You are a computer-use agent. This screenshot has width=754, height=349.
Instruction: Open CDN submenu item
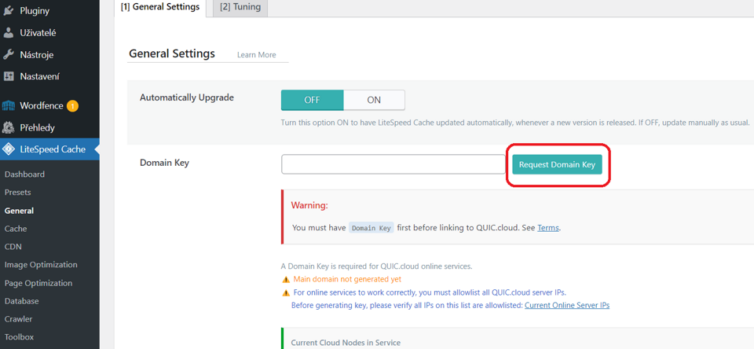(13, 247)
